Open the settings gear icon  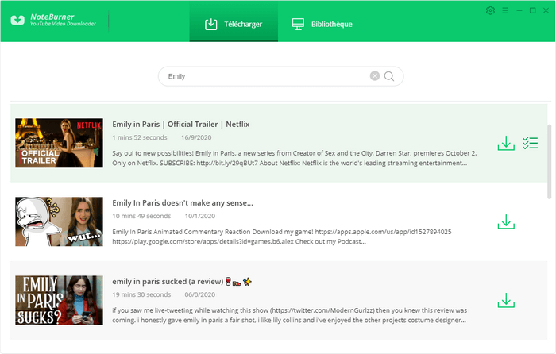coord(490,10)
